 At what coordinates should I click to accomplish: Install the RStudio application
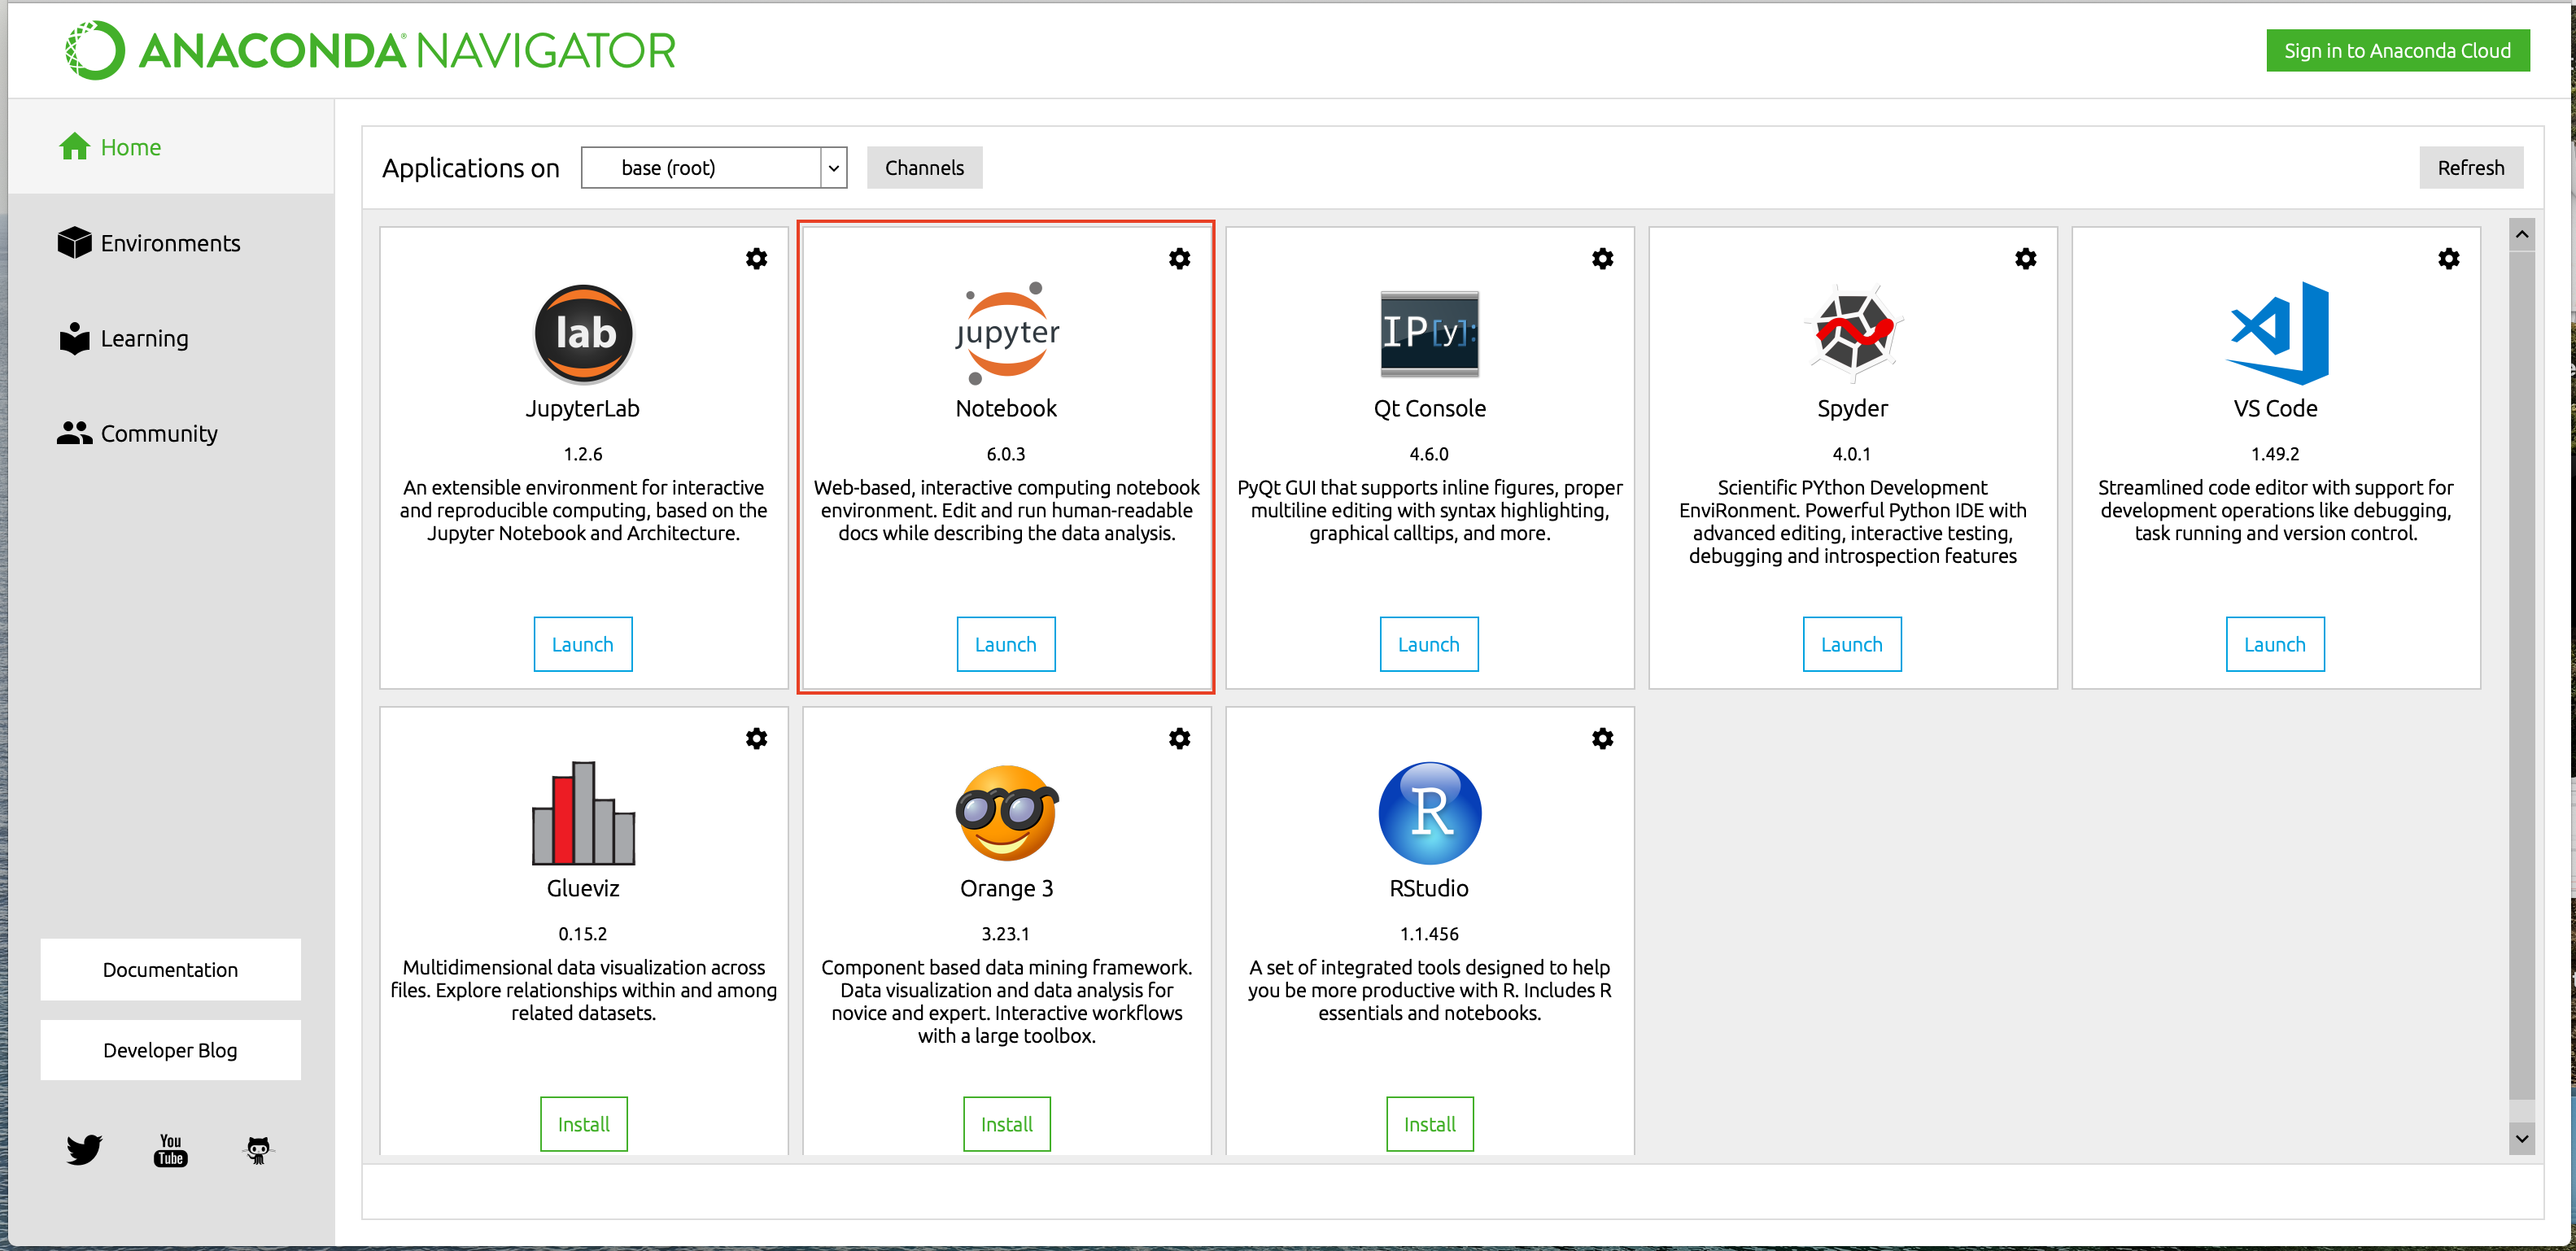coord(1428,1123)
